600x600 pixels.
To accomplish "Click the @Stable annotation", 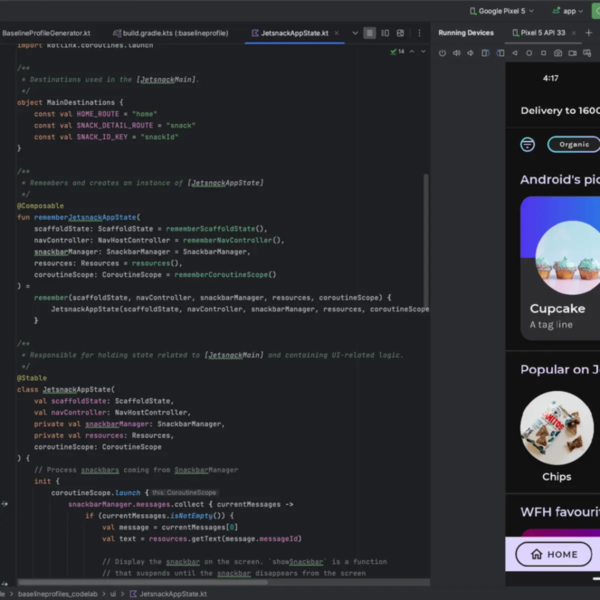I will point(32,378).
